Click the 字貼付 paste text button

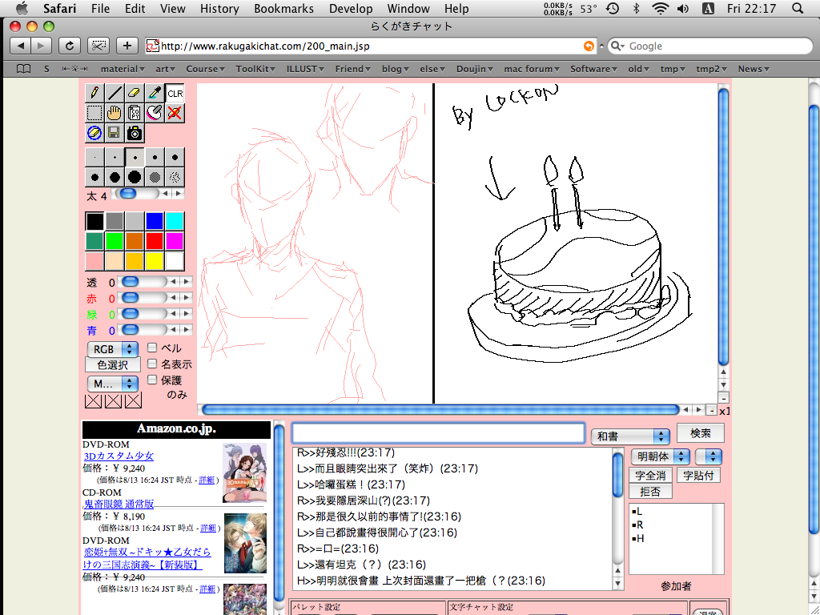click(698, 476)
